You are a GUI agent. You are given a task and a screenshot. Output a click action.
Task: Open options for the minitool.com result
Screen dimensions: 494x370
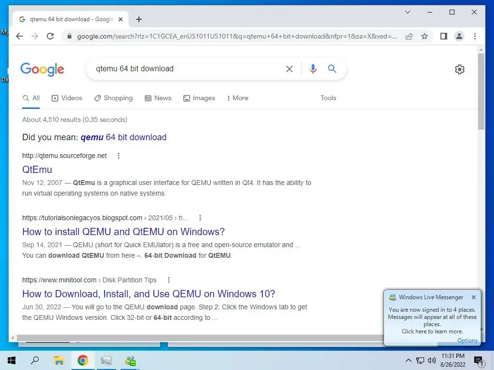click(169, 280)
